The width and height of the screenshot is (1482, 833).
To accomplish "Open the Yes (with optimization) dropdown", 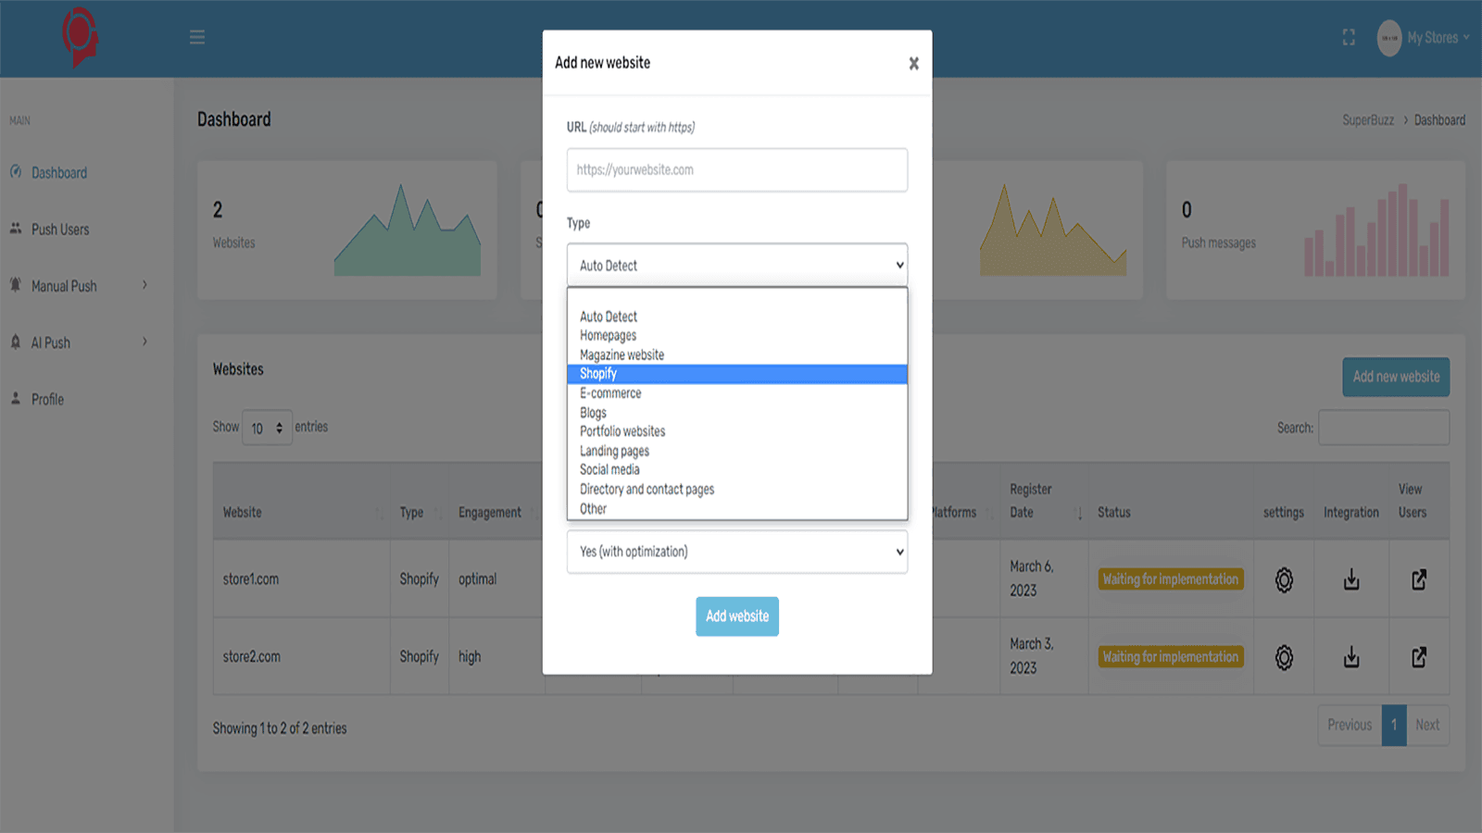I will [736, 552].
